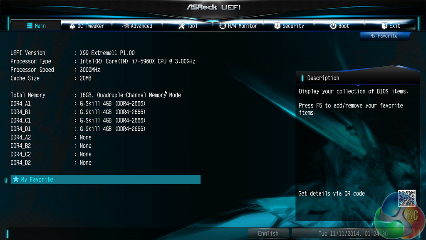The width and height of the screenshot is (426, 240).
Task: Click the My Favorite star icon
Action: [x=16, y=179]
